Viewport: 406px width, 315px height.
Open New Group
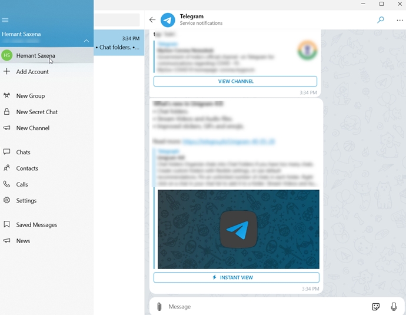pos(30,96)
